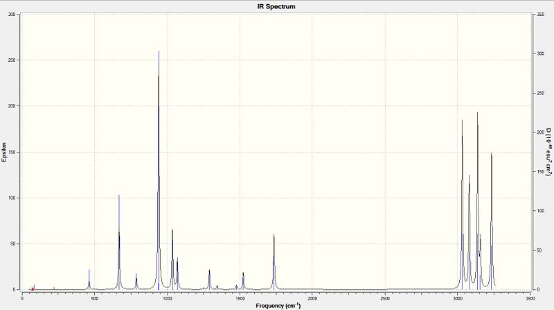Click the red marker at the spectrum's low-frequency end
The height and width of the screenshot is (310, 554).
point(33,289)
